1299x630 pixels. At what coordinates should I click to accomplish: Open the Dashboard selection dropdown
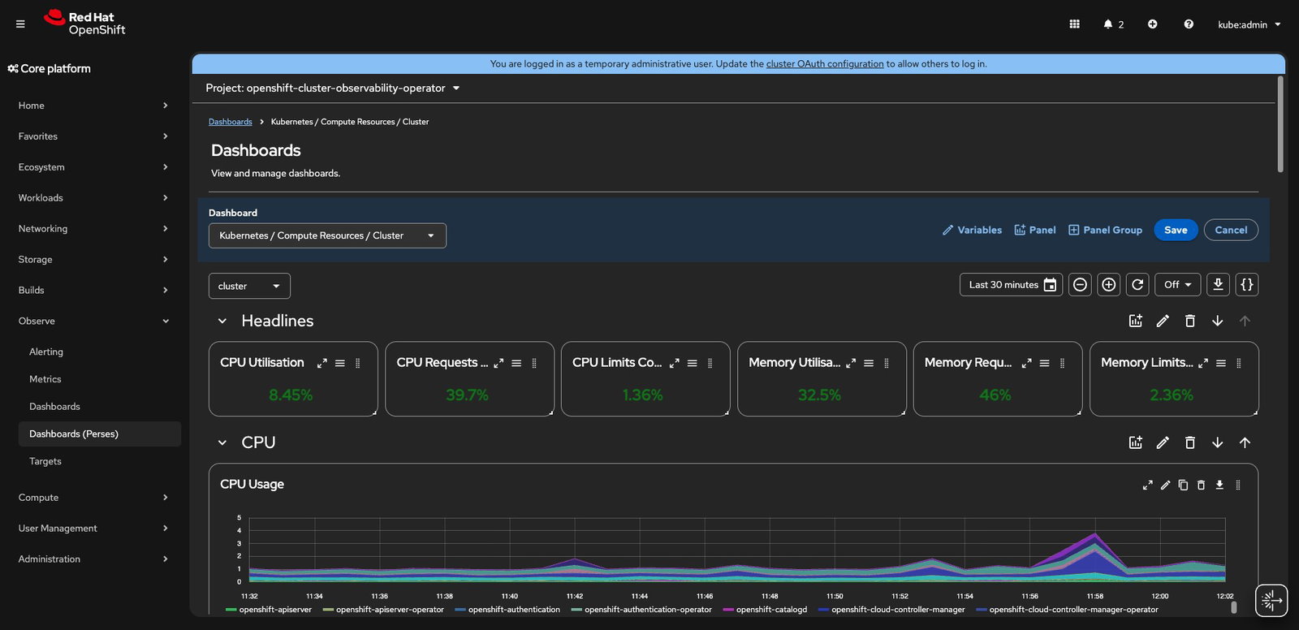pyautogui.click(x=327, y=235)
